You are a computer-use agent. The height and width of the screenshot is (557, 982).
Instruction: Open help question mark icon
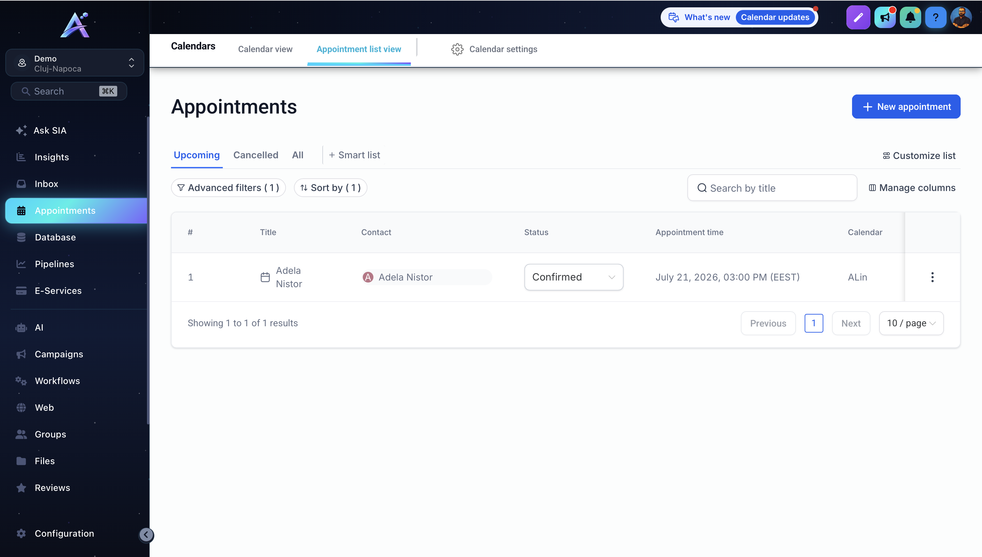click(x=935, y=17)
